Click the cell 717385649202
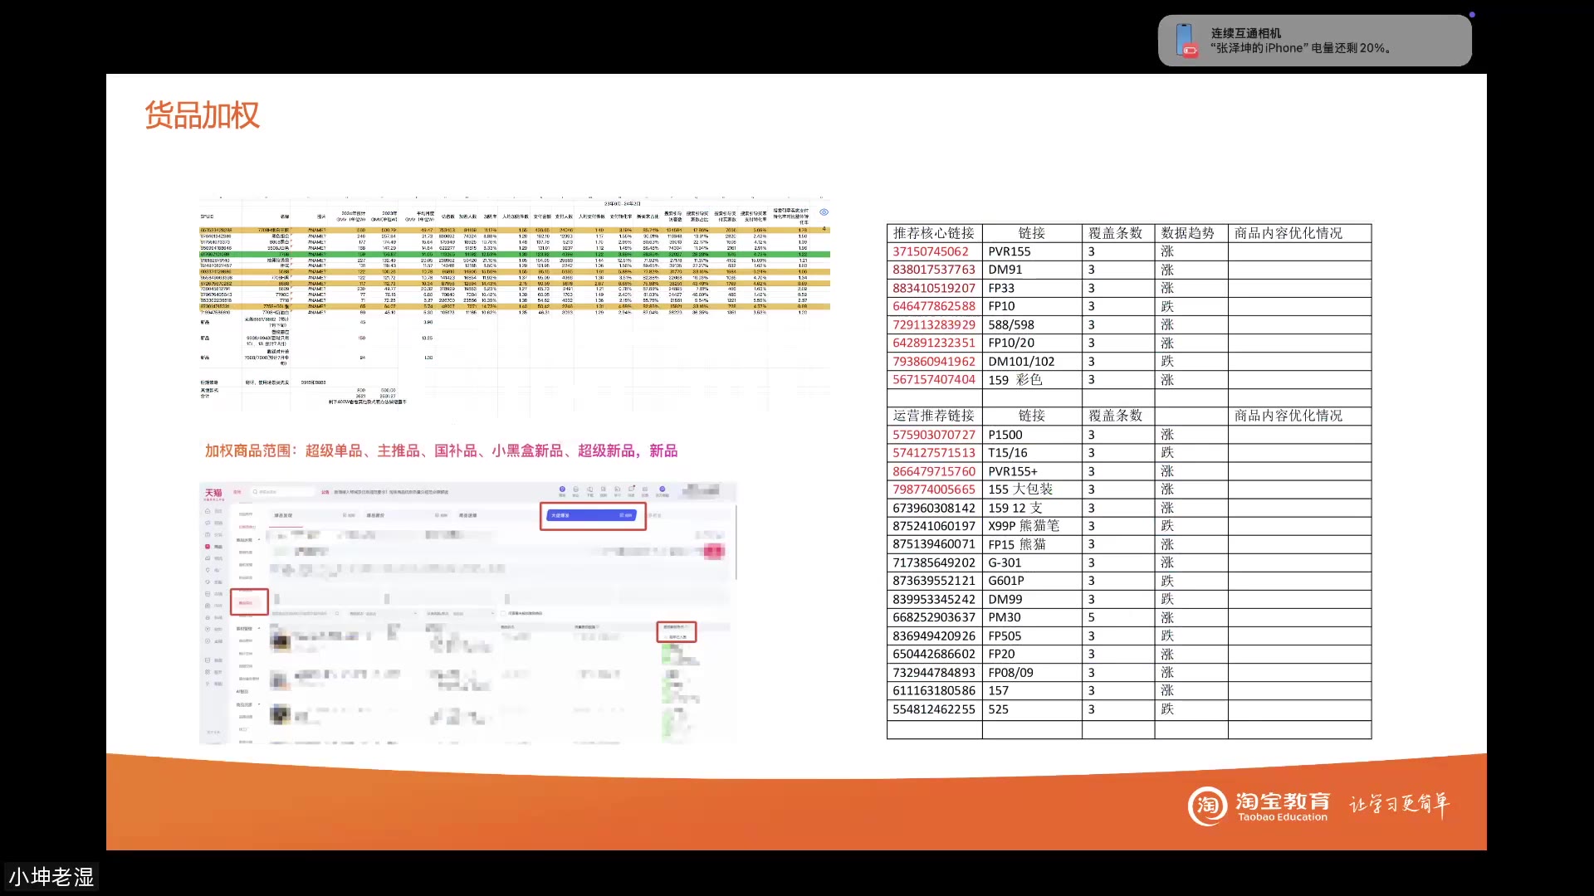Screen dimensions: 1594x896 (934, 562)
